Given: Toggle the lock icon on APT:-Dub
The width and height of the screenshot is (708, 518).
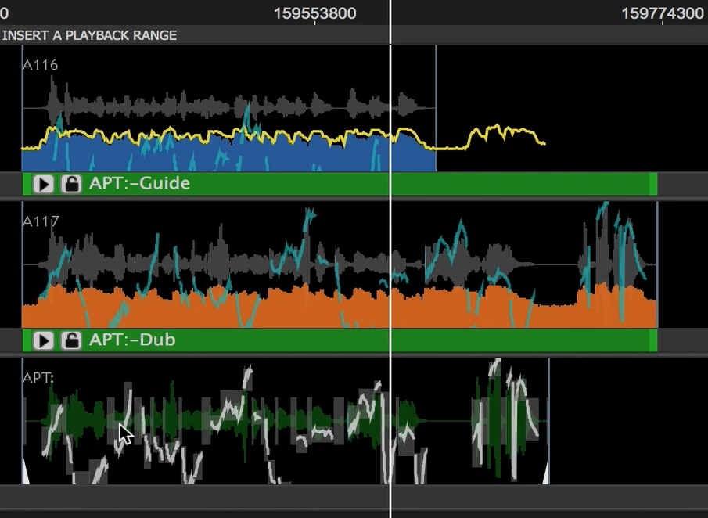Looking at the screenshot, I should (71, 340).
